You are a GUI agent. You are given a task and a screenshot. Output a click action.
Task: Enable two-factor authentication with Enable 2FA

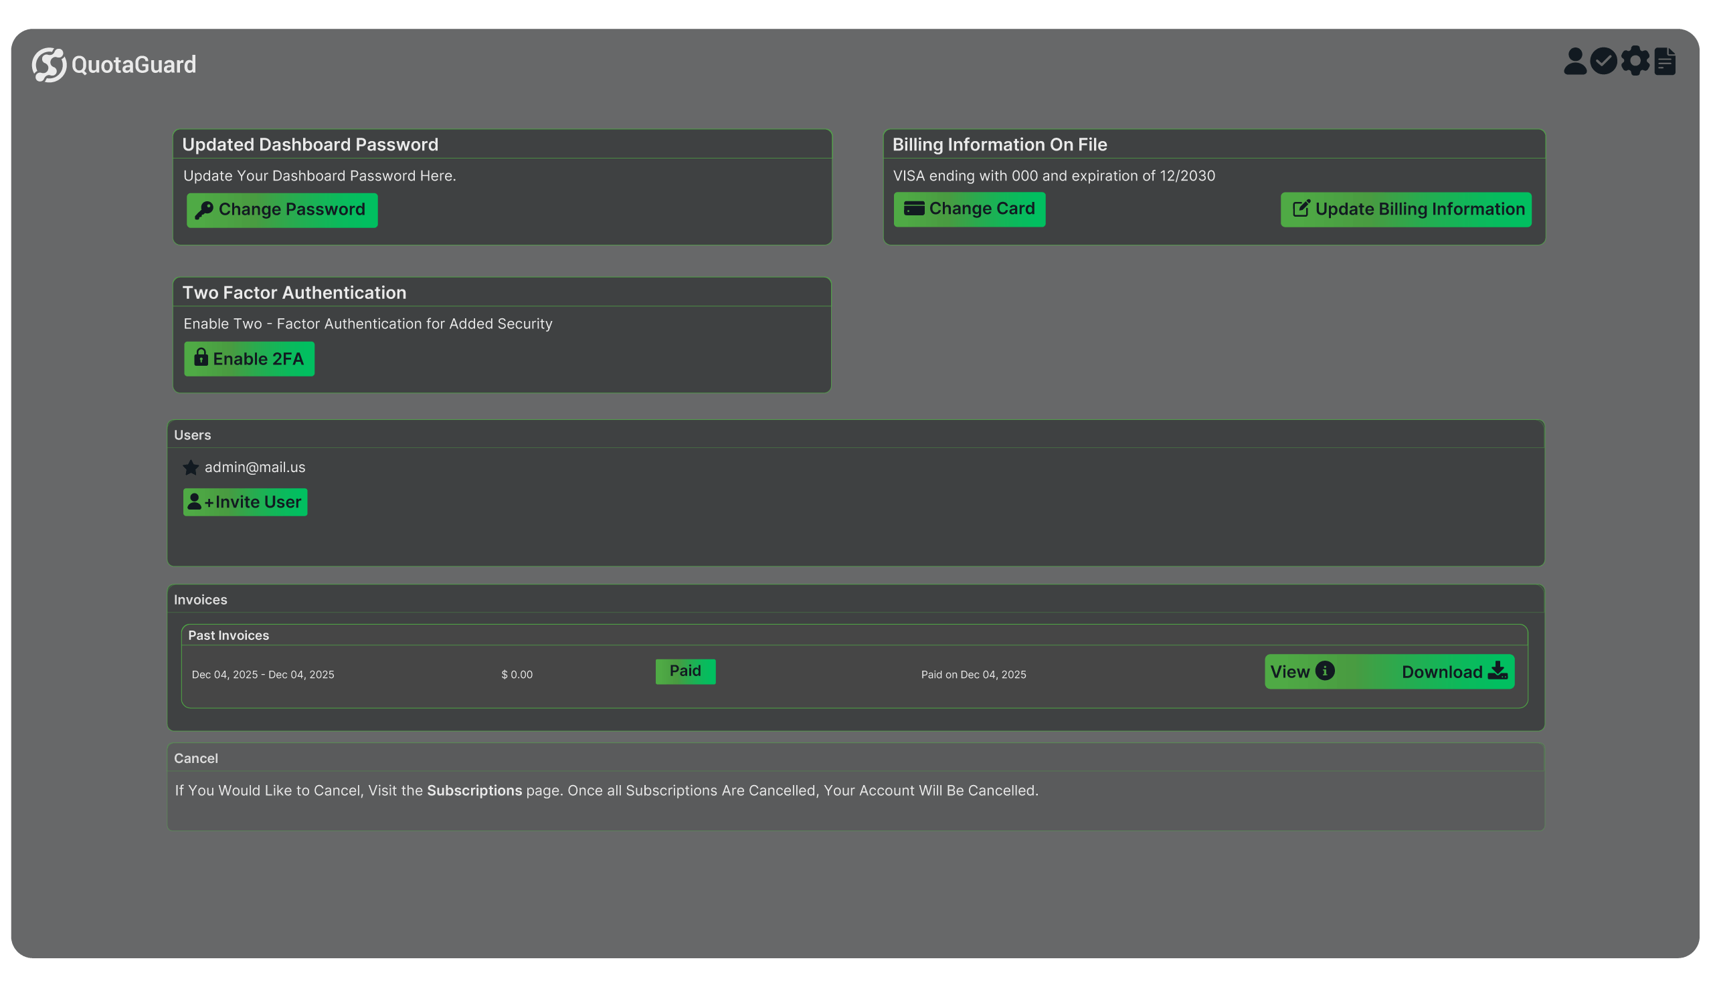pyautogui.click(x=249, y=358)
